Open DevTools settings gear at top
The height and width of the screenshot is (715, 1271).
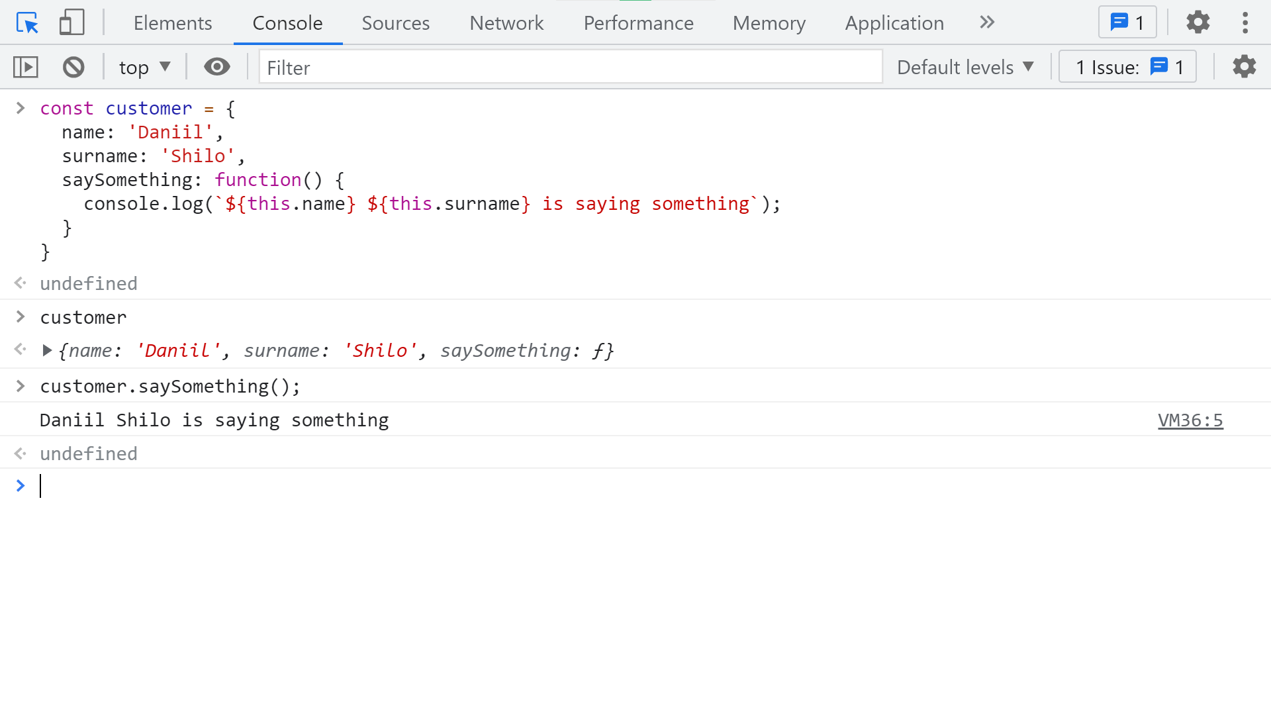pos(1198,23)
